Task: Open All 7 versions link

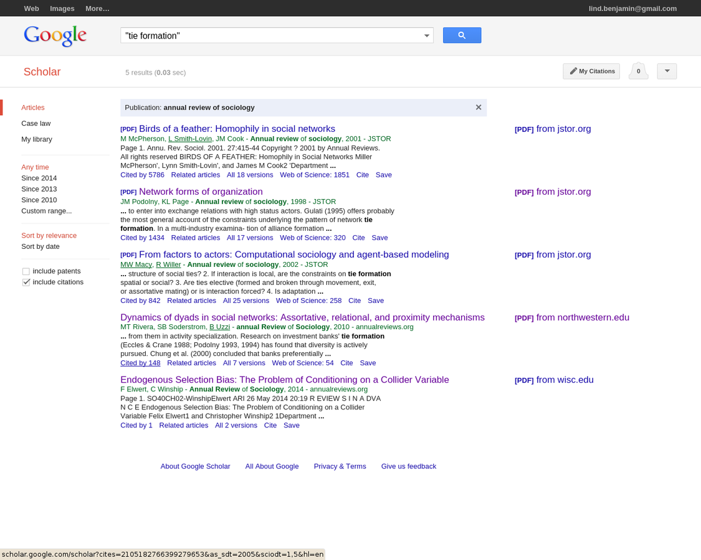Action: click(x=244, y=363)
